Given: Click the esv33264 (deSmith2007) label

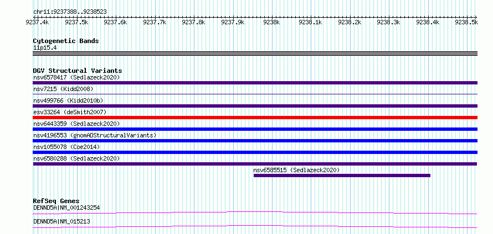Looking at the screenshot, I should pos(70,112).
